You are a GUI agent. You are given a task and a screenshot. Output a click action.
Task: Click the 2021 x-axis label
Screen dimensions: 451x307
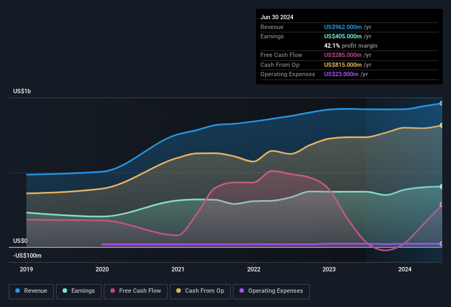point(178,269)
